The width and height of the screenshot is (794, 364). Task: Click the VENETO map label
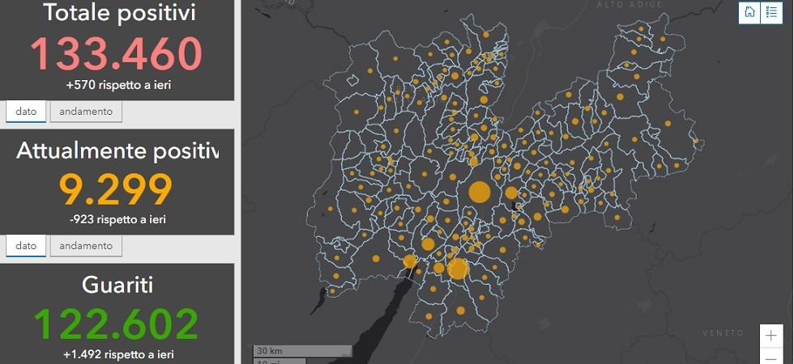pyautogui.click(x=723, y=332)
